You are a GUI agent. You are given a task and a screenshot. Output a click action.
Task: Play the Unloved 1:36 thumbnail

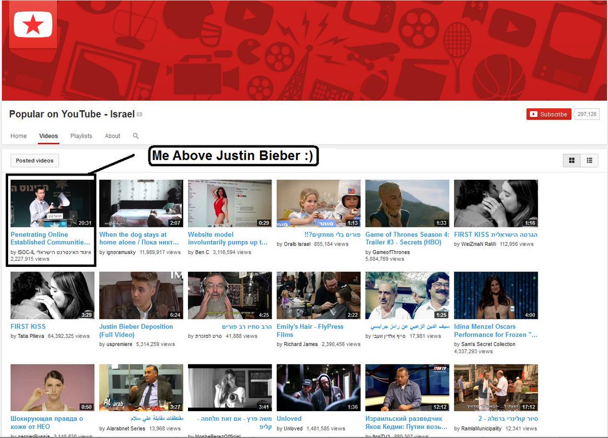(319, 387)
